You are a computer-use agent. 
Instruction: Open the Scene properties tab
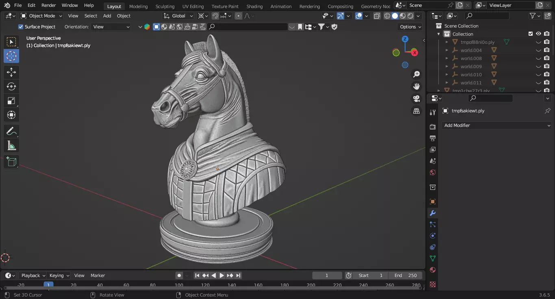433,161
